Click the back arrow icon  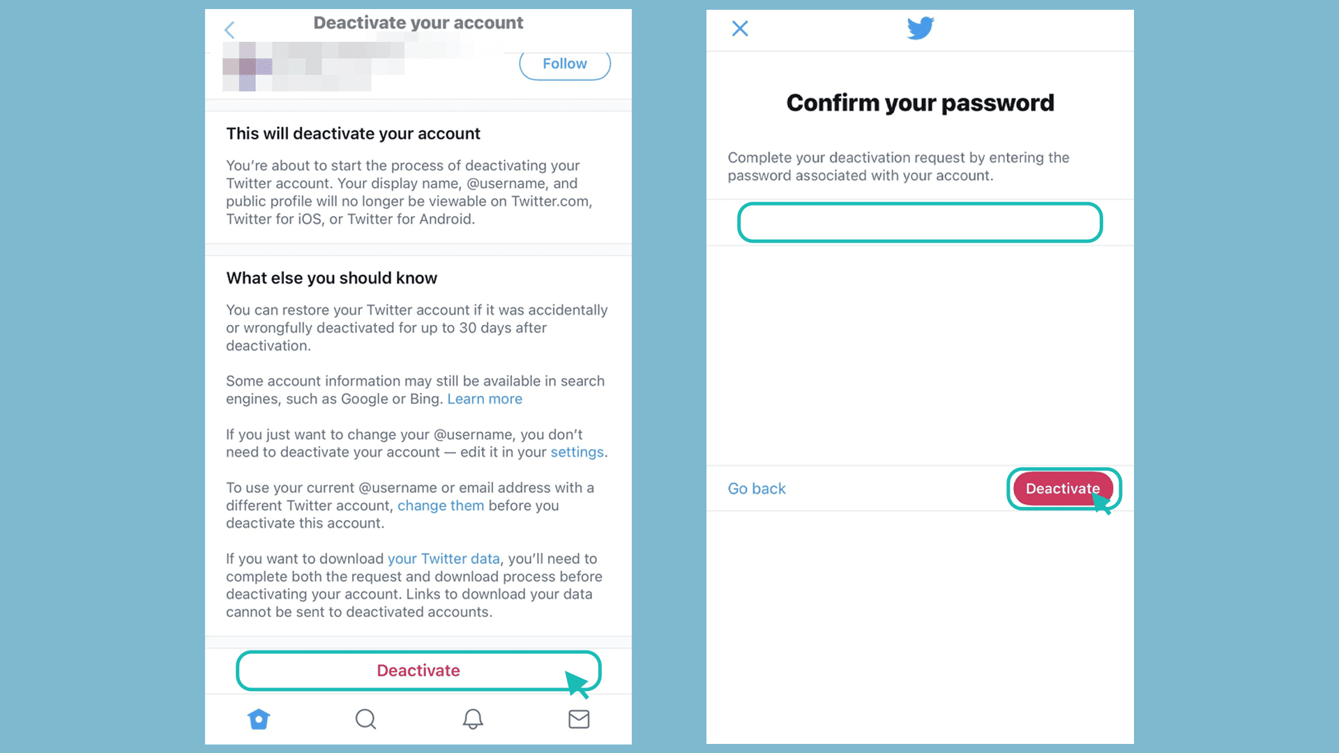tap(230, 29)
